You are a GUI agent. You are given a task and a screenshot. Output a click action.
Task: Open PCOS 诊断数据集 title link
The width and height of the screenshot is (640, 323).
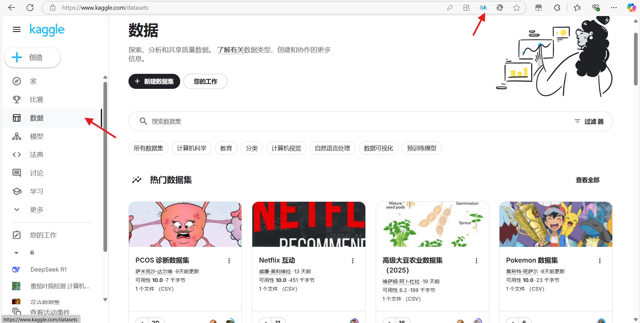(x=162, y=260)
